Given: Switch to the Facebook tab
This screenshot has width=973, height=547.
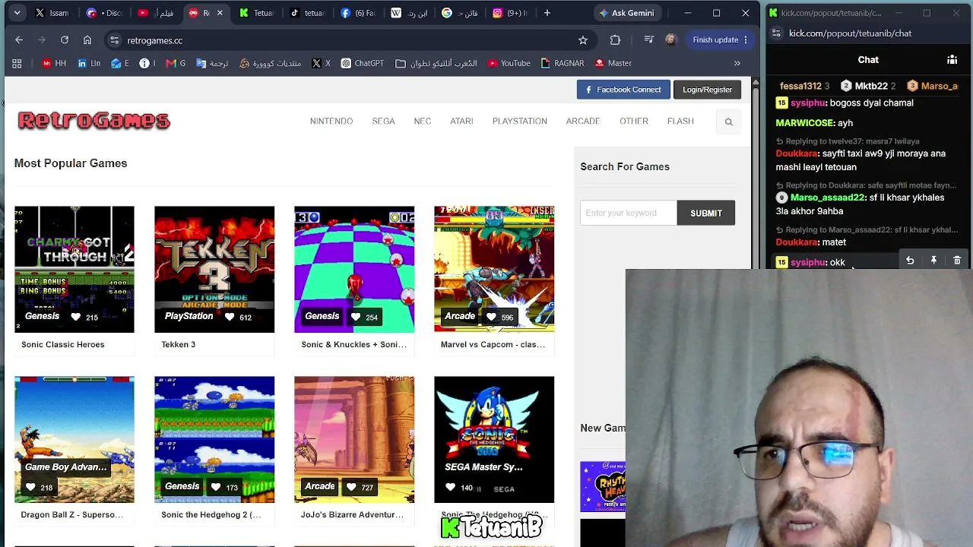Looking at the screenshot, I should click(360, 13).
